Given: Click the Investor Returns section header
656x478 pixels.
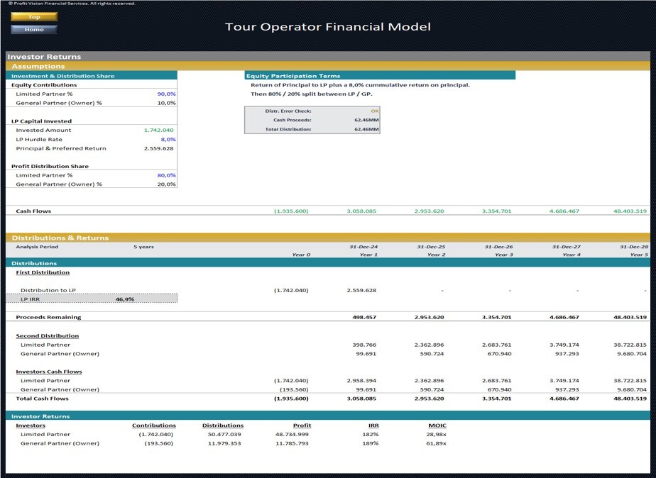Looking at the screenshot, I should tap(45, 56).
